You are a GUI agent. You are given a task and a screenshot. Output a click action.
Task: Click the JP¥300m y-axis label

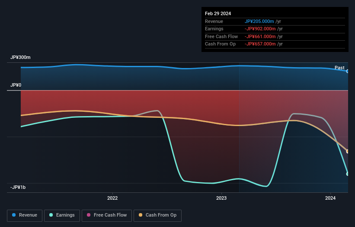[x=20, y=57]
